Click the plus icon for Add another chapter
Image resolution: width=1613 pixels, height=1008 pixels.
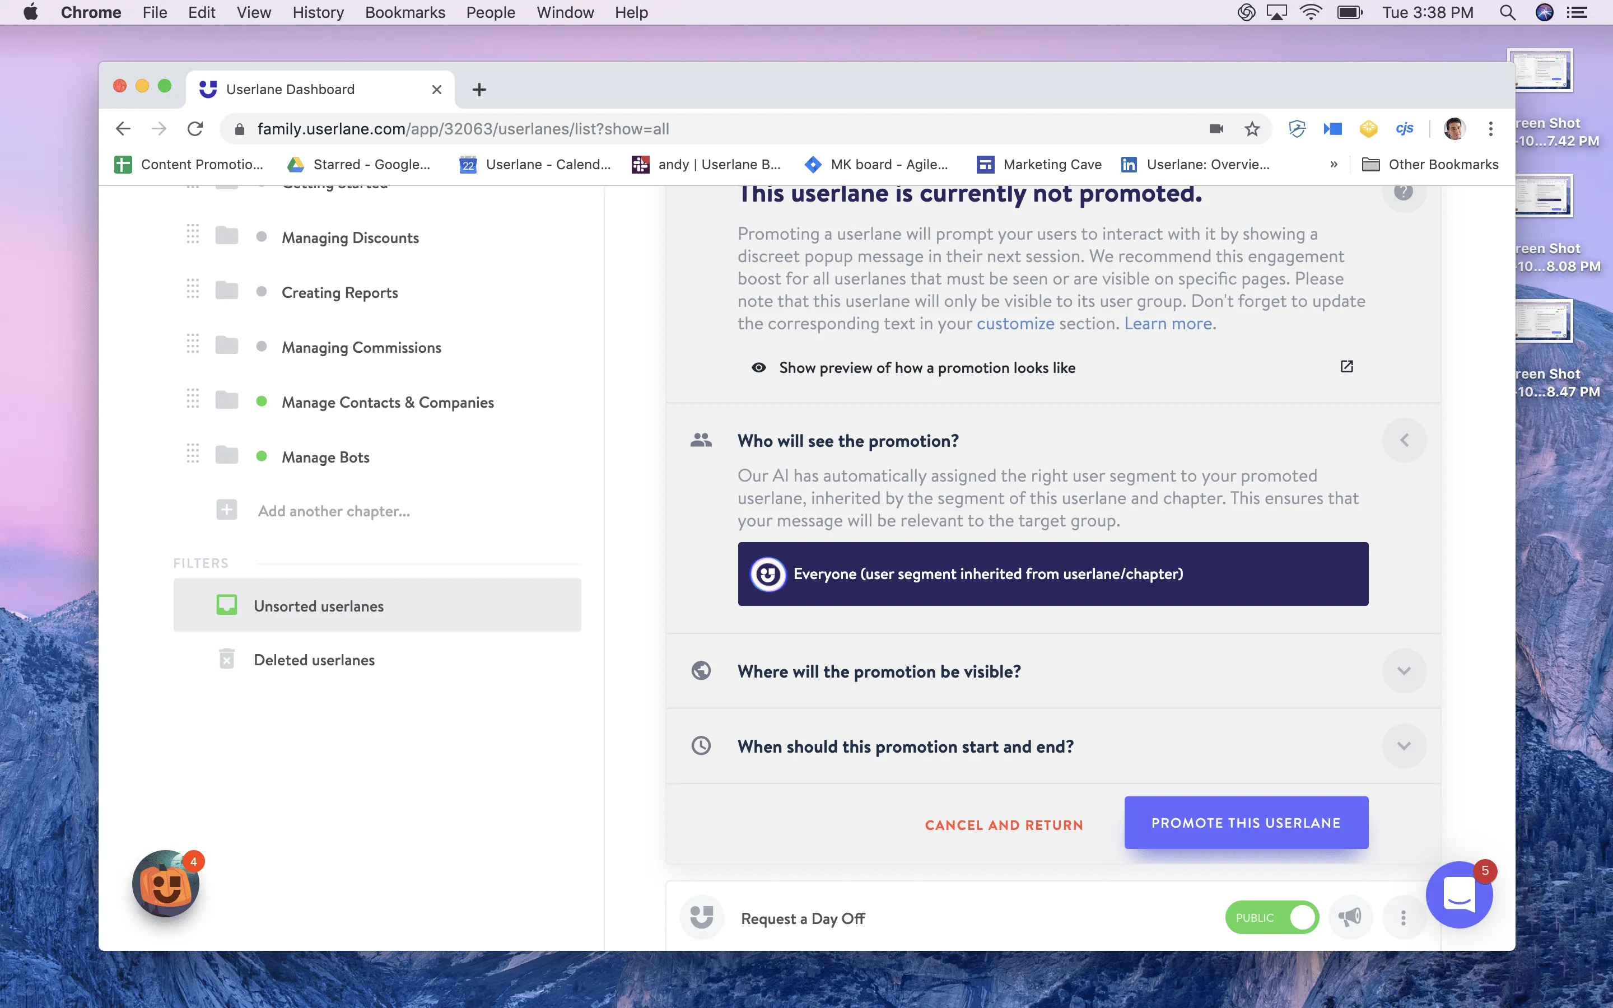click(227, 510)
